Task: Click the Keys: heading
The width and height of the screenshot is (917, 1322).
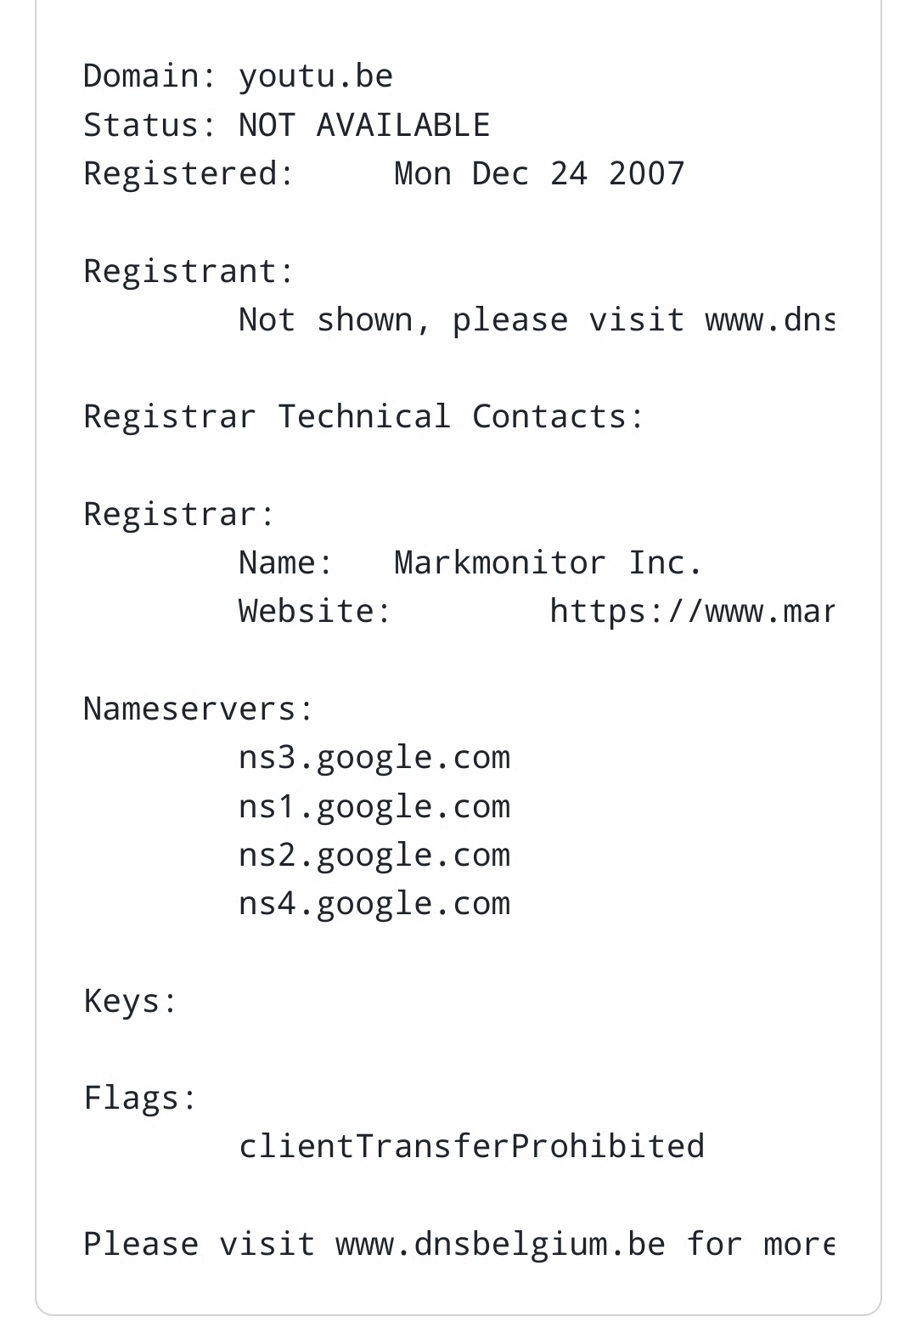Action: 131,1001
